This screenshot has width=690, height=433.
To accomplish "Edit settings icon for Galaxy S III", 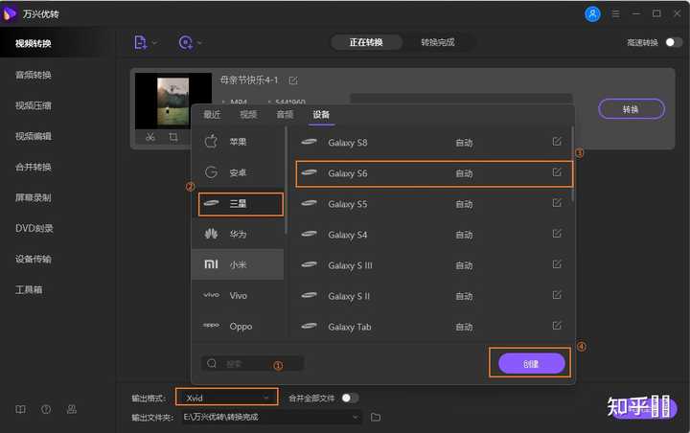I will point(557,264).
